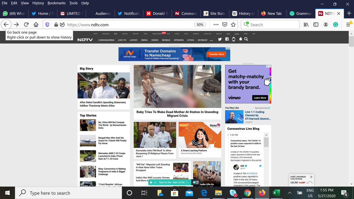
Task: Click Learn More in Vimeo ad
Action: tap(260, 98)
